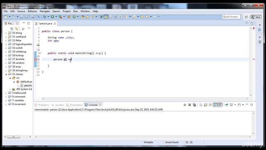Click the Next Annotation toolbar icon
This screenshot has width=266, height=150.
(126, 17)
